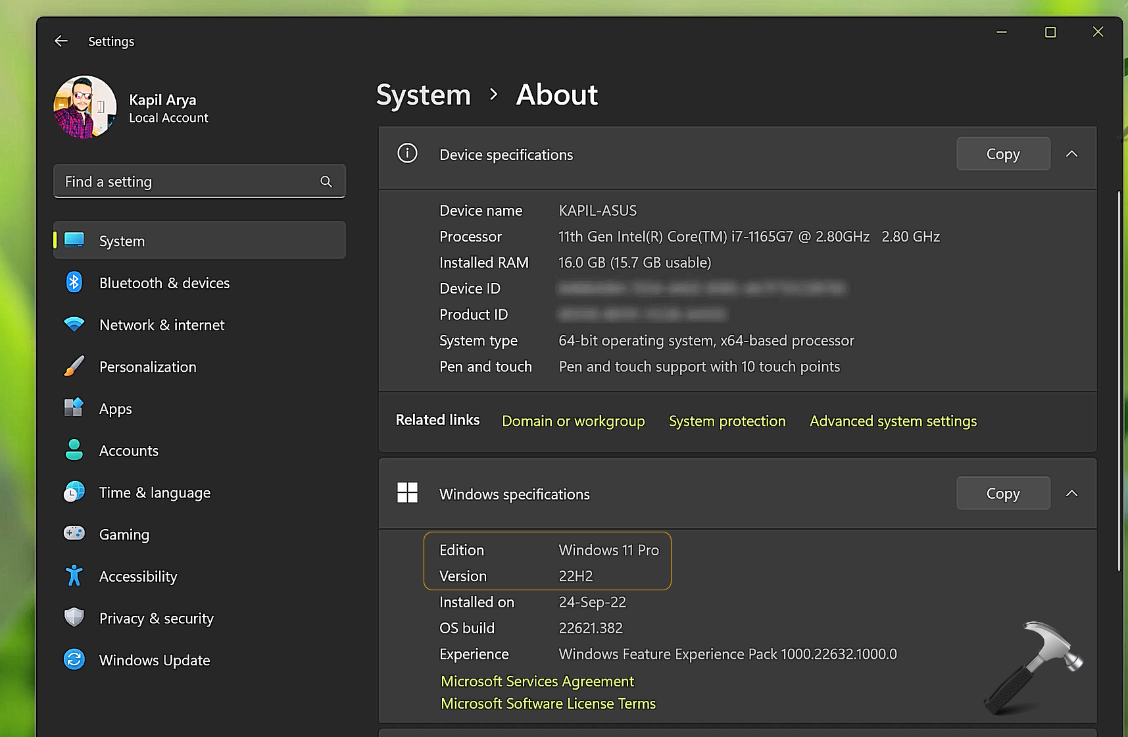Collapse the Windows specifications section
This screenshot has width=1128, height=737.
click(1071, 494)
